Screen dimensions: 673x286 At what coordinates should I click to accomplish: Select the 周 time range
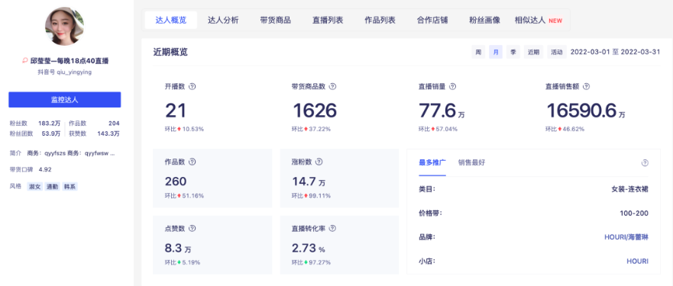coord(478,52)
